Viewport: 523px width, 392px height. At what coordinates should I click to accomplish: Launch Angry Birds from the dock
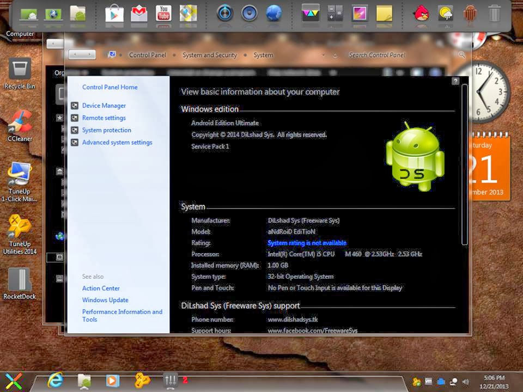(421, 14)
